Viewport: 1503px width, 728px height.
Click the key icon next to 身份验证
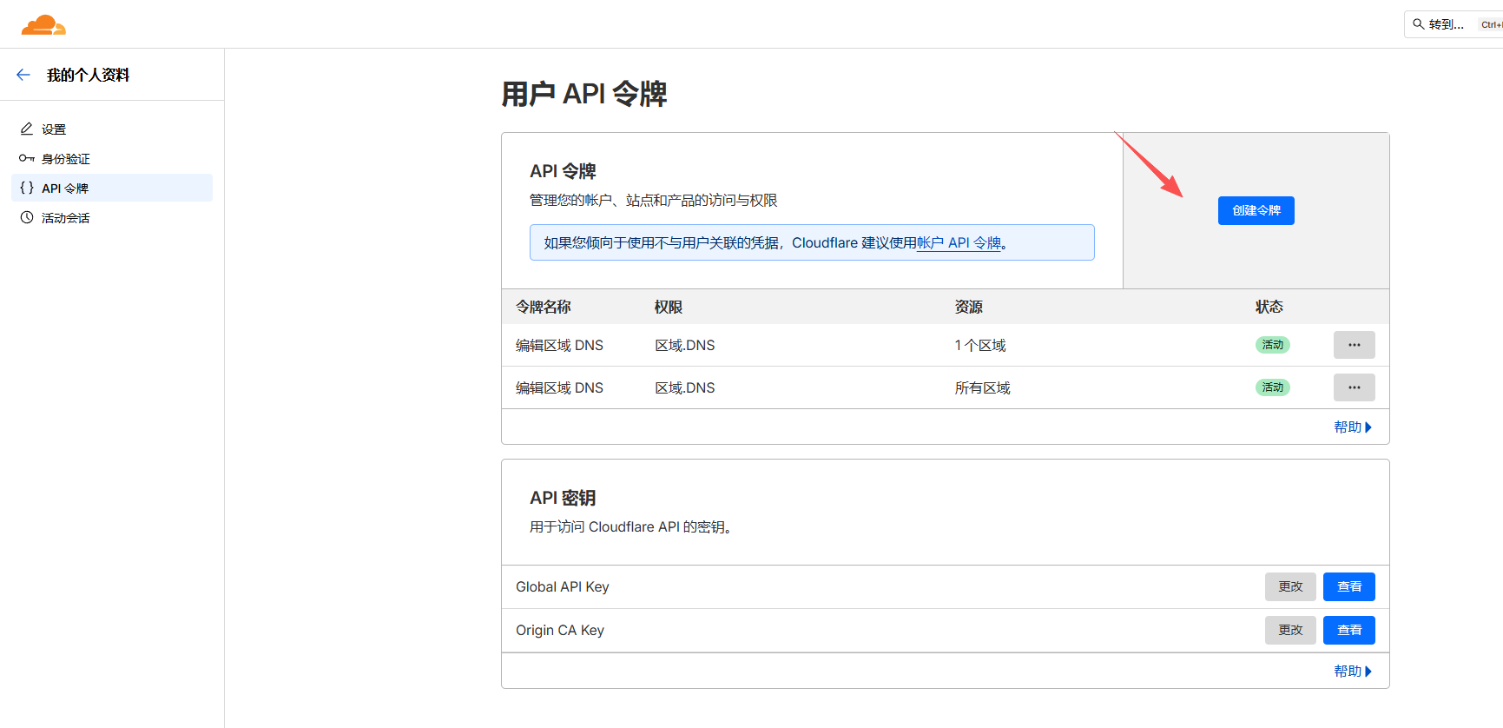click(x=27, y=158)
